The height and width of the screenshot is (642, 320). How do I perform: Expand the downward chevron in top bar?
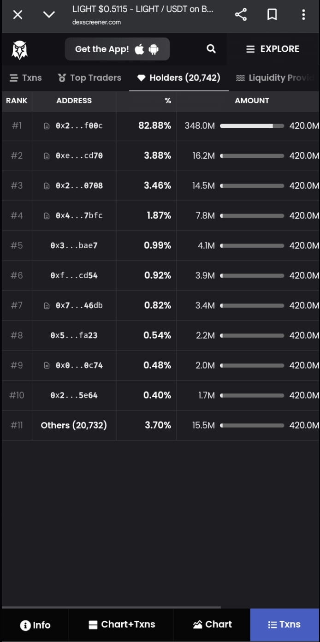tap(49, 15)
